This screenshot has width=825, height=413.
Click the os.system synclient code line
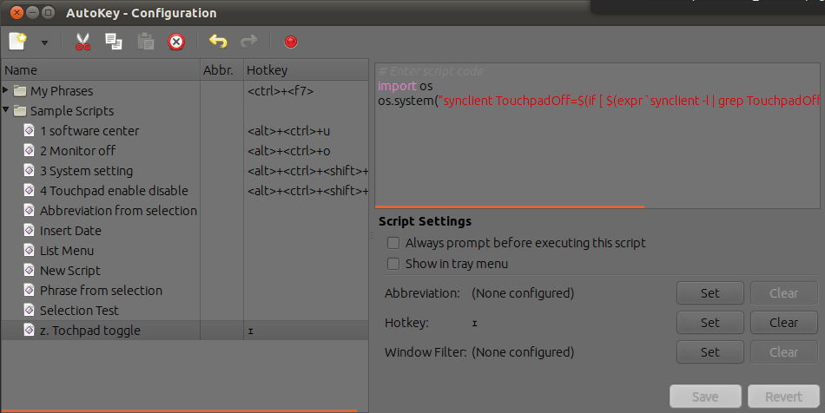coord(598,101)
